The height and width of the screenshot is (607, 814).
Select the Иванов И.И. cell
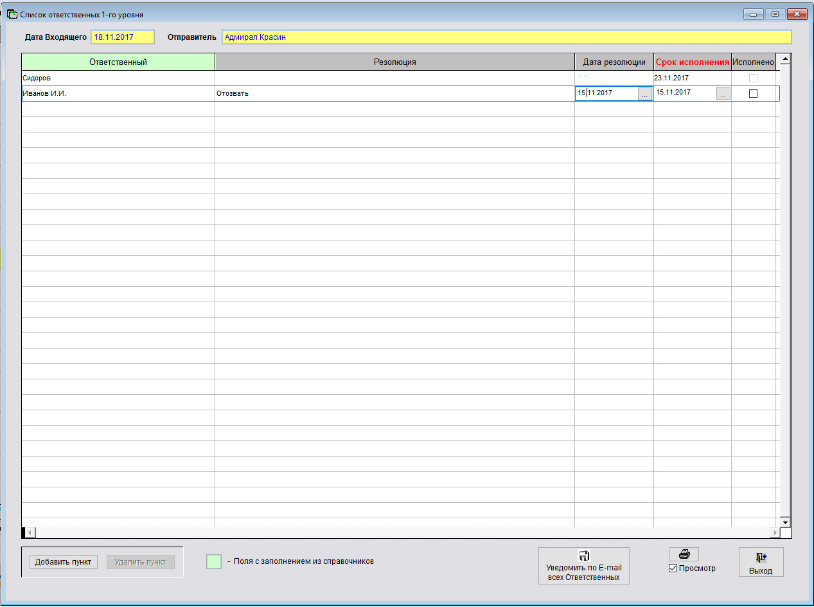pos(118,93)
